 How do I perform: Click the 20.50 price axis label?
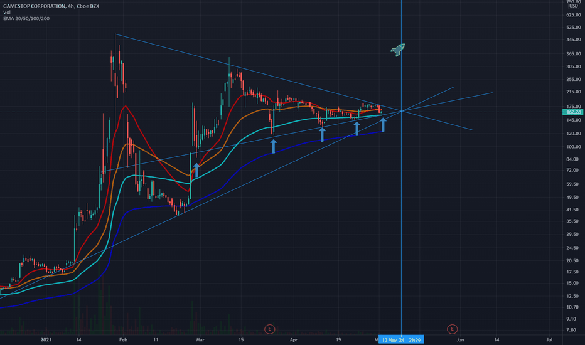pos(572,261)
